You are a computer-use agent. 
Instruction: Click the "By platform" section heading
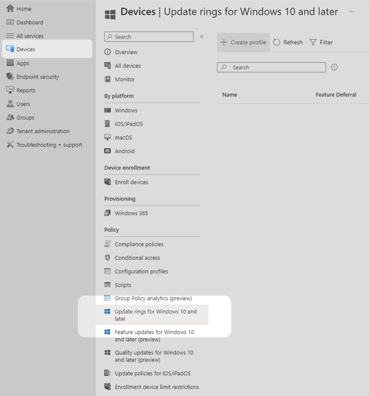(119, 96)
